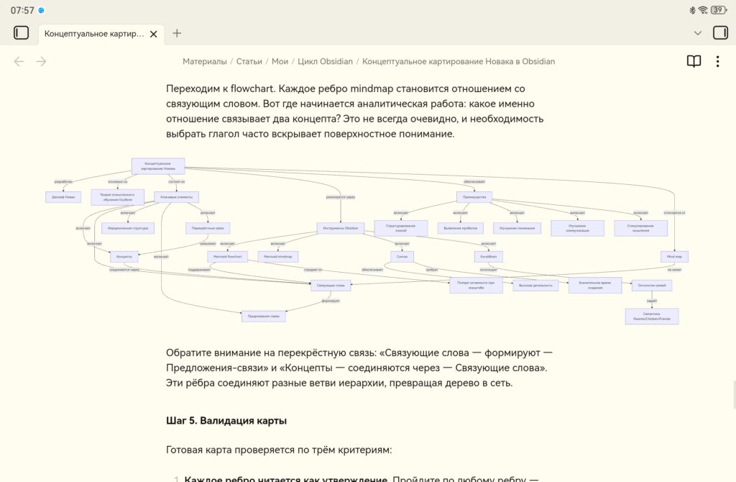Toggle the right sidebar panel
The image size is (736, 482).
click(720, 33)
